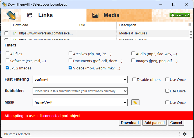Click the Cancel button
The width and height of the screenshot is (194, 138).
click(176, 123)
